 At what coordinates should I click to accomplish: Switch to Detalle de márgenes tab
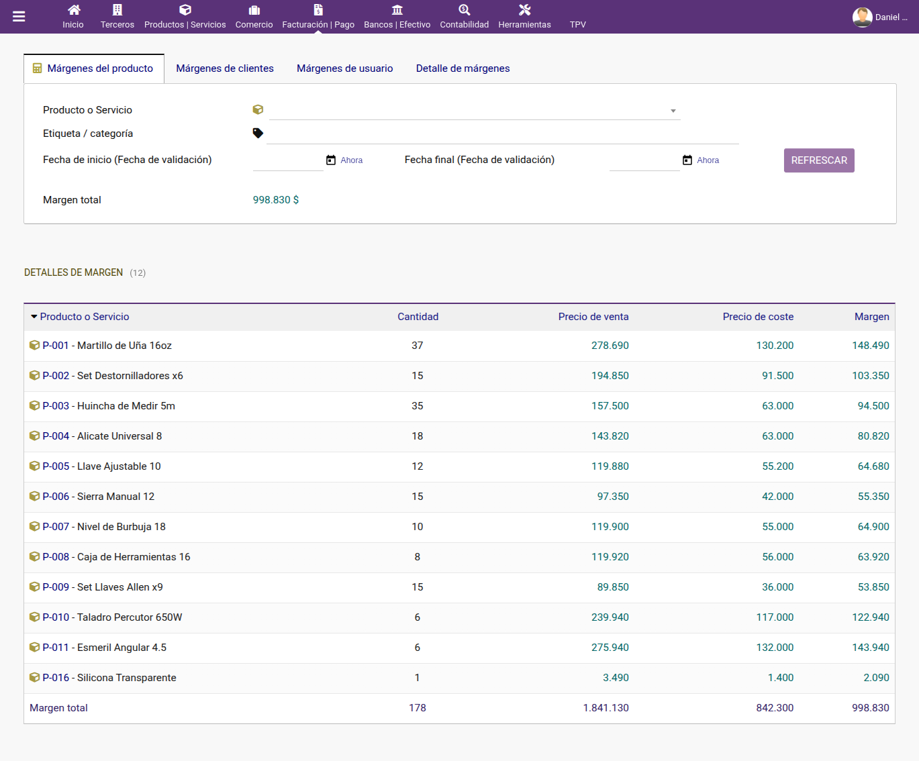click(463, 68)
